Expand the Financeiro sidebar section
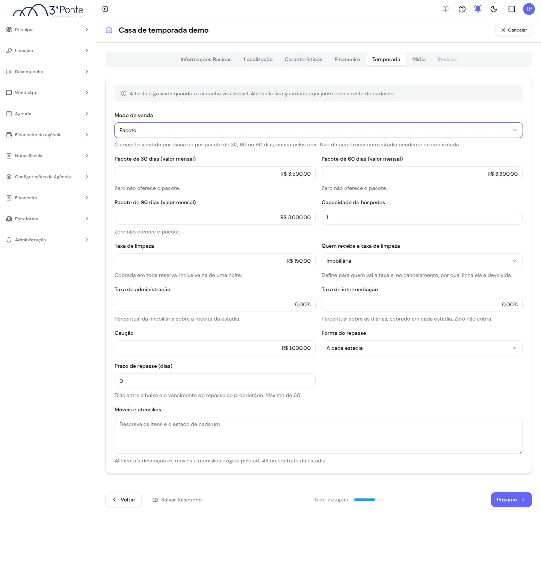541x563 pixels. tap(48, 198)
